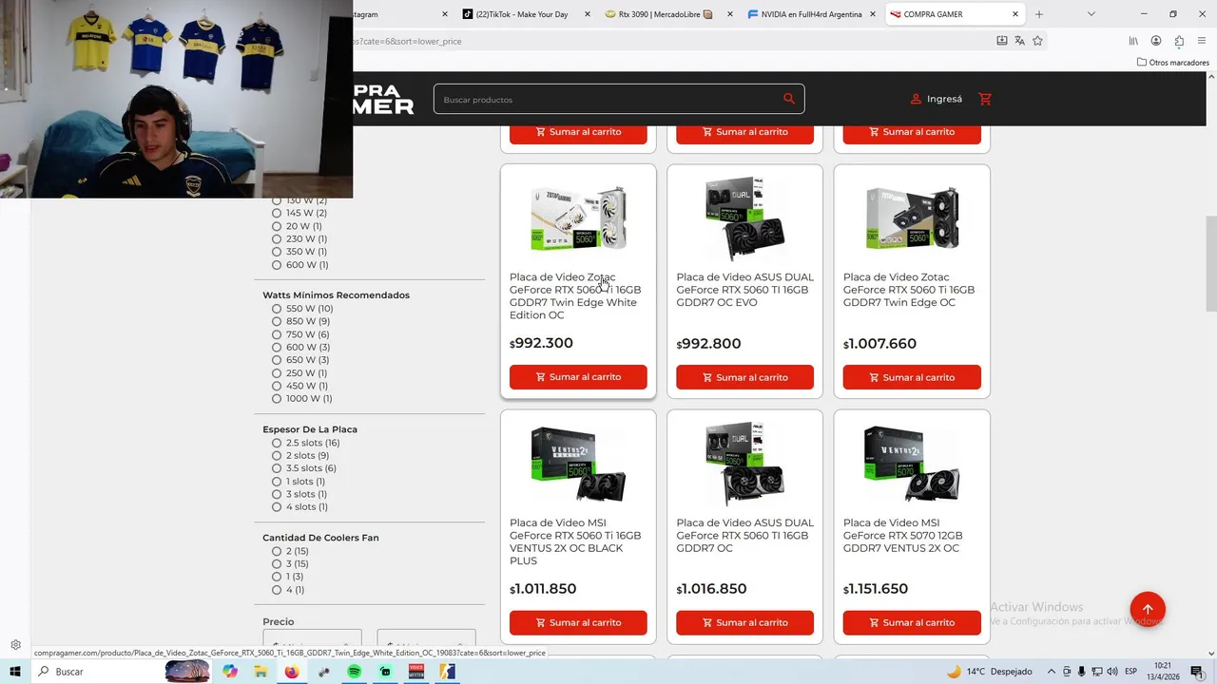Open Zotac Twin Edge White Edition OC product image
Screen dimensions: 1217x684
578,218
